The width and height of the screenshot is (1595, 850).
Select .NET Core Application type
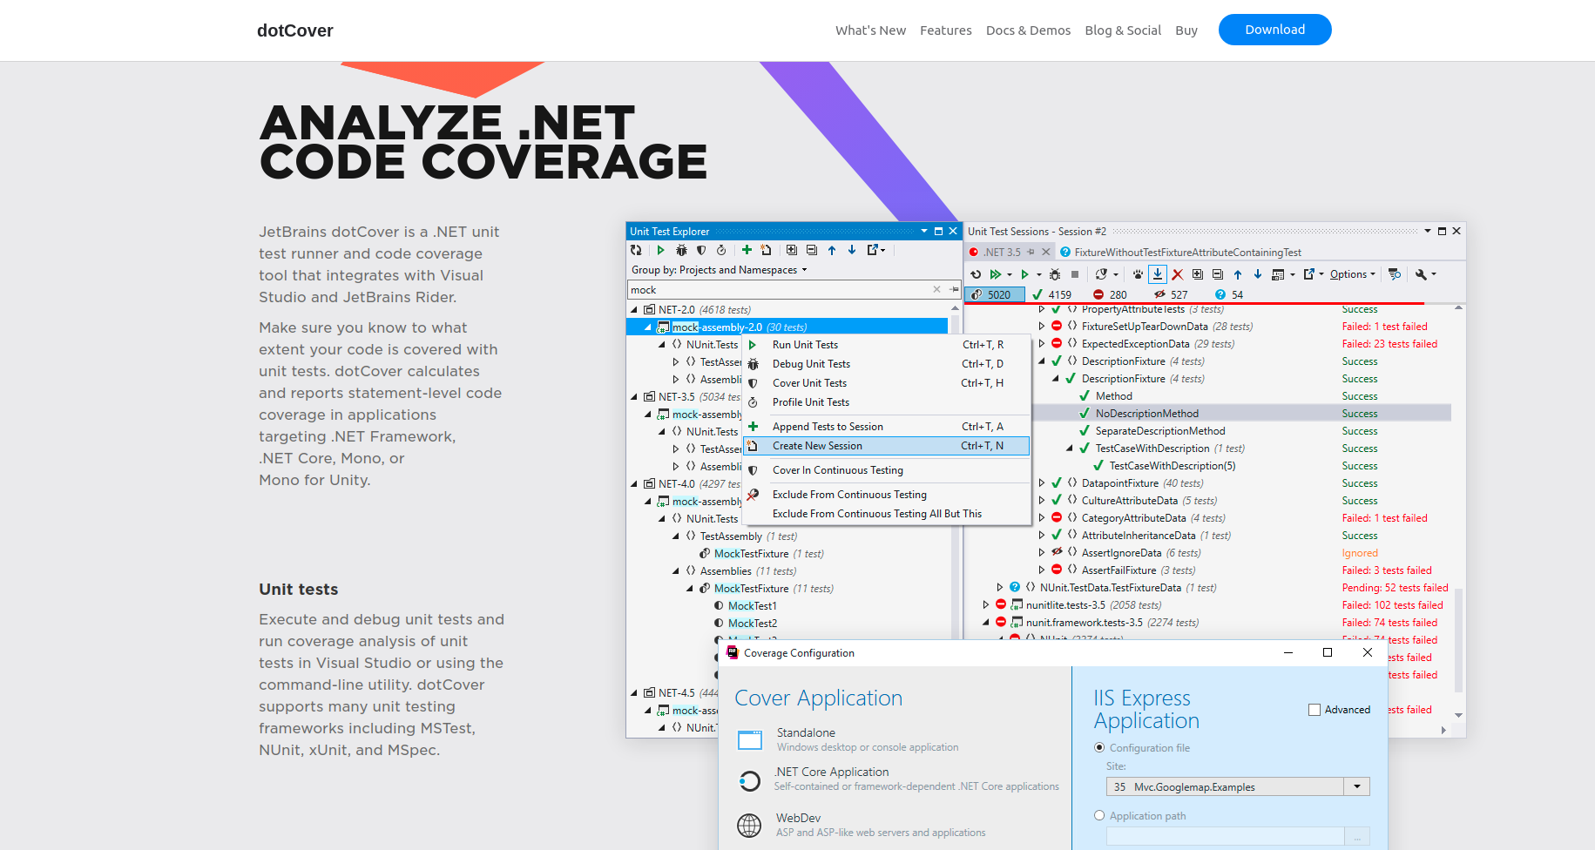[897, 779]
